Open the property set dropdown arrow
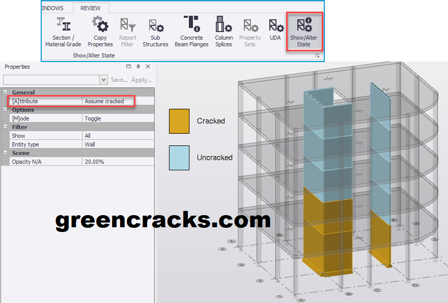Viewport: 448px width, 303px height. pos(103,79)
